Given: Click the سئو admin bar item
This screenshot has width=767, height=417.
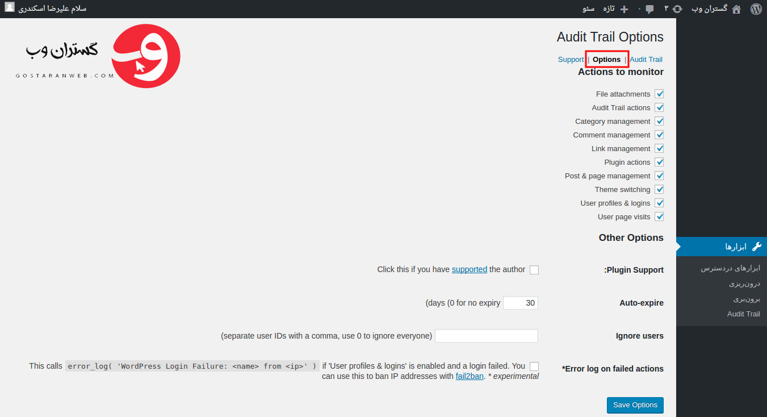Looking at the screenshot, I should click(x=589, y=9).
